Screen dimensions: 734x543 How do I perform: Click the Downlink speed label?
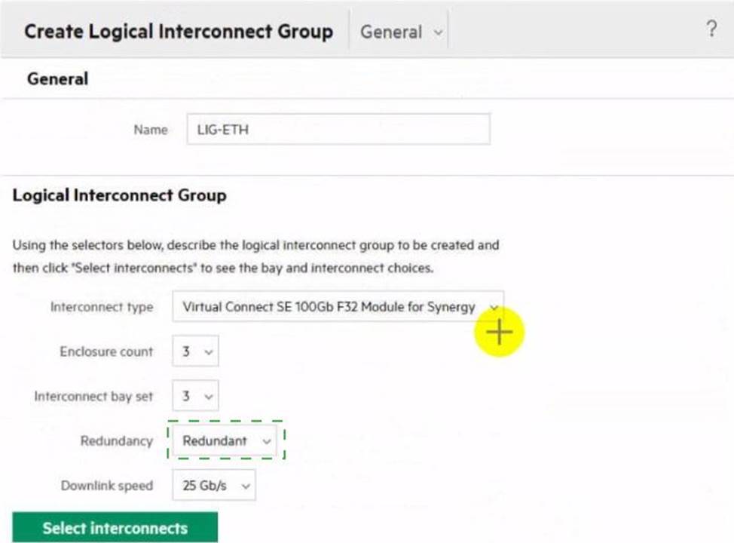tap(106, 486)
